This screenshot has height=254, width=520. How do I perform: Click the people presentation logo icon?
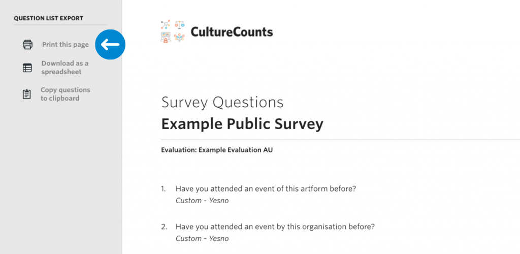(x=166, y=38)
